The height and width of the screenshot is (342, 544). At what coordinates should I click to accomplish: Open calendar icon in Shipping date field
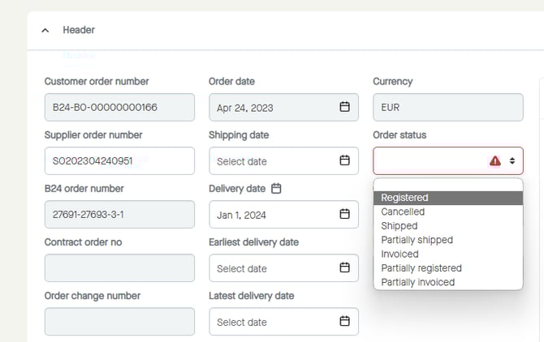(x=344, y=160)
